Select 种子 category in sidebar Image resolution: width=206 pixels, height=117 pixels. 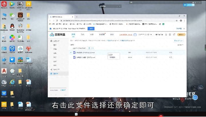(x=55, y=57)
